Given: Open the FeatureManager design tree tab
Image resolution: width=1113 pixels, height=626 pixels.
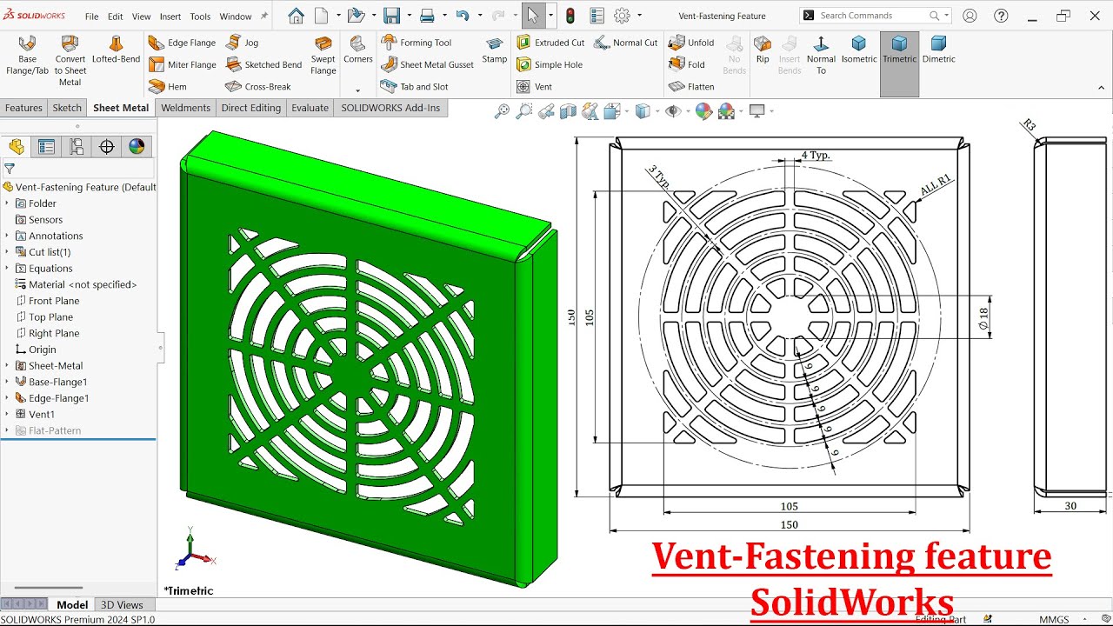Looking at the screenshot, I should [17, 146].
